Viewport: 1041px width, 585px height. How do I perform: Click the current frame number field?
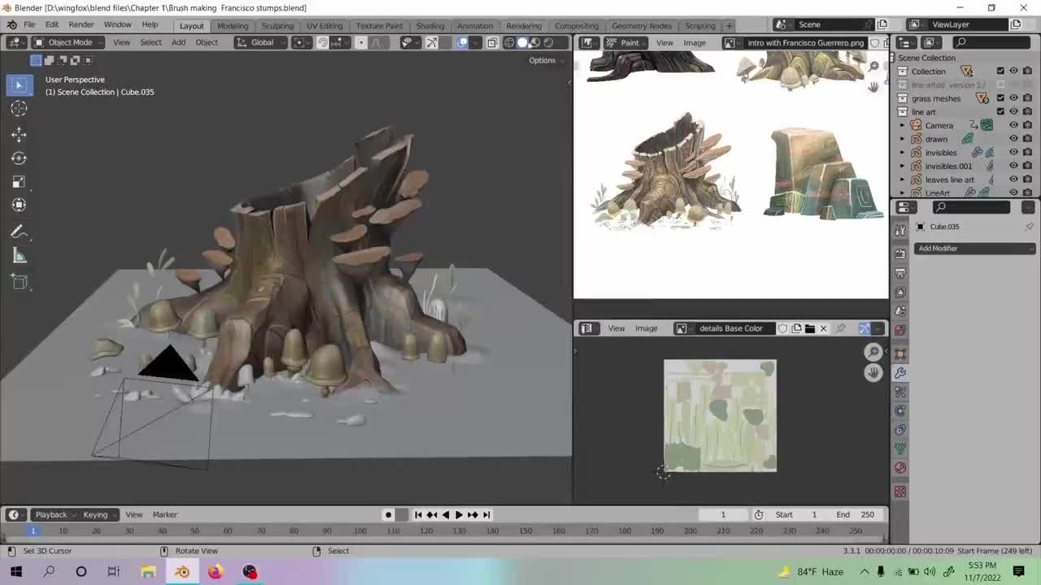(722, 514)
